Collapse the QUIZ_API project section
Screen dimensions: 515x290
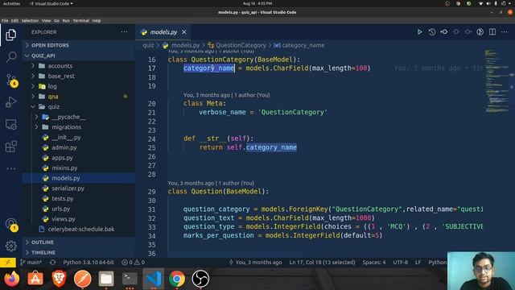coord(79,56)
